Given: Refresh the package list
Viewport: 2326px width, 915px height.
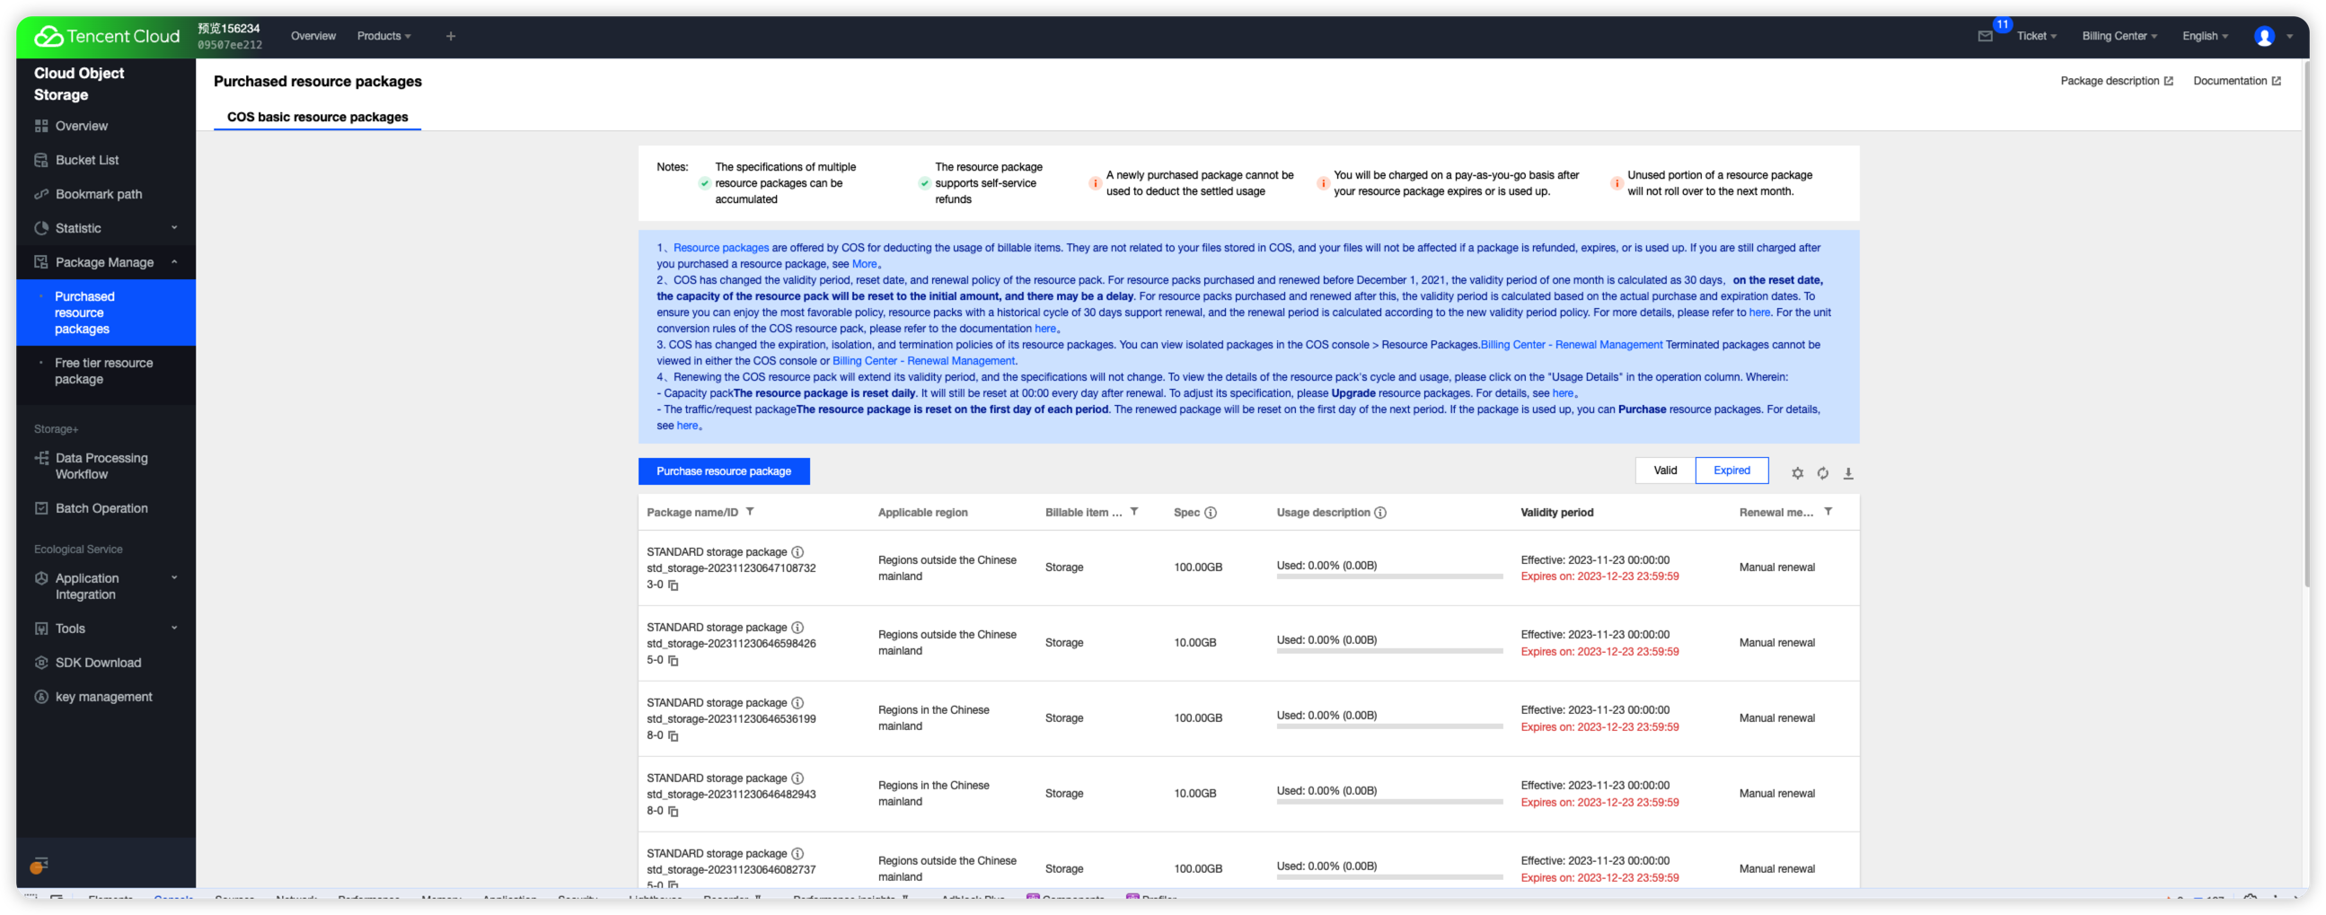Looking at the screenshot, I should click(x=1822, y=472).
